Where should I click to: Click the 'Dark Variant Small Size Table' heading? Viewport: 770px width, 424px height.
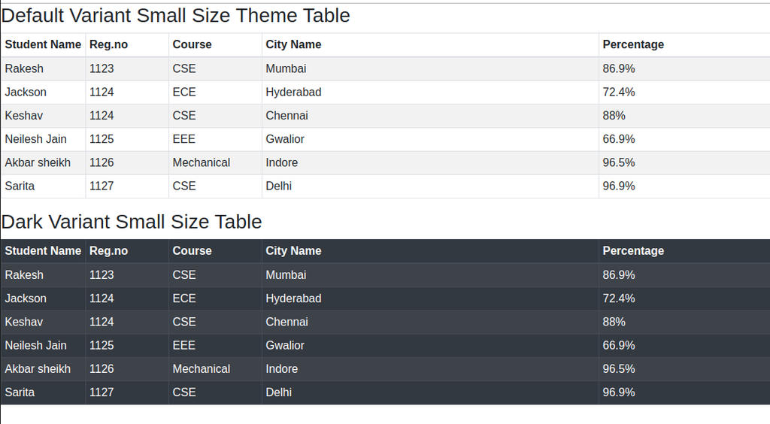(x=132, y=222)
